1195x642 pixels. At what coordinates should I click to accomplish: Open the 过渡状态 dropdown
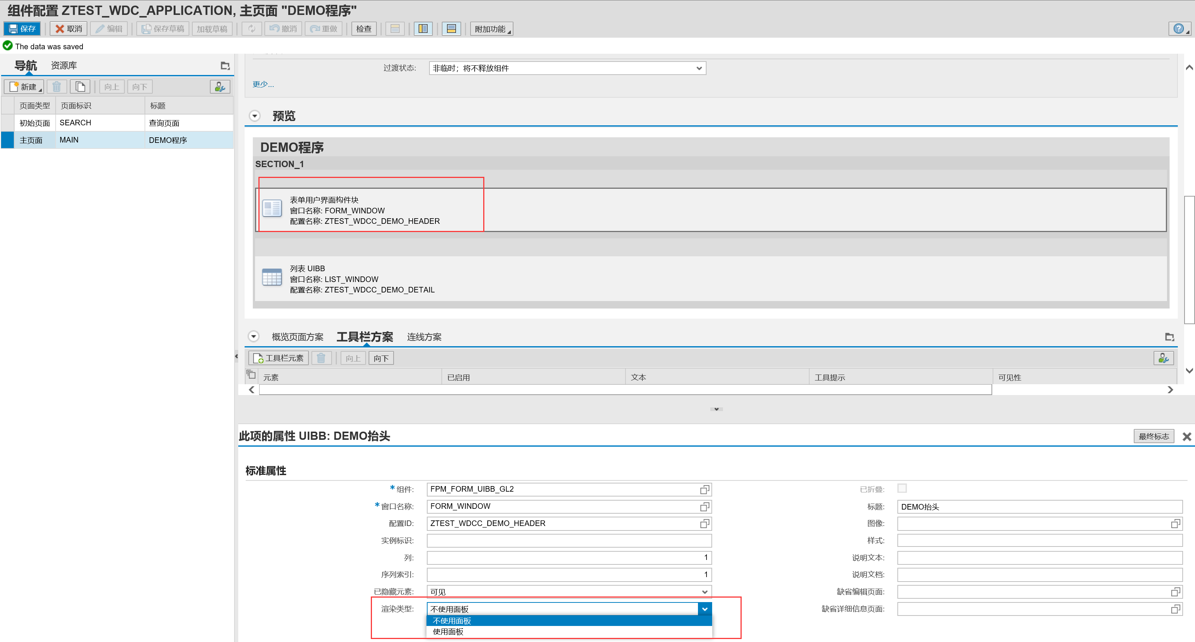point(699,68)
